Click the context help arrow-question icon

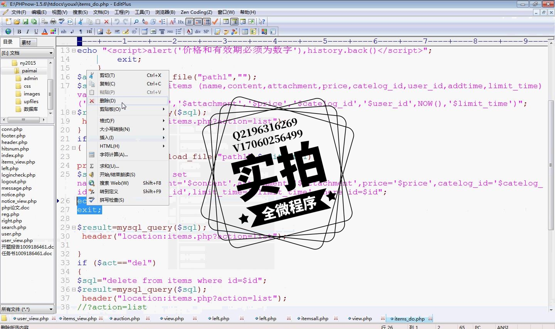click(262, 22)
